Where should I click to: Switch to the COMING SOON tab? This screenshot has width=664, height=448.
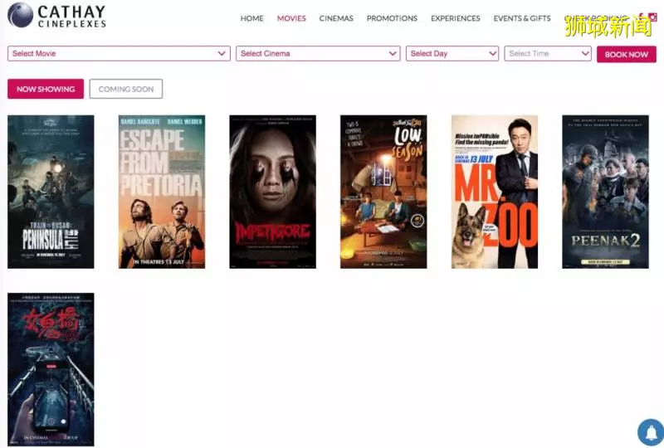point(126,89)
